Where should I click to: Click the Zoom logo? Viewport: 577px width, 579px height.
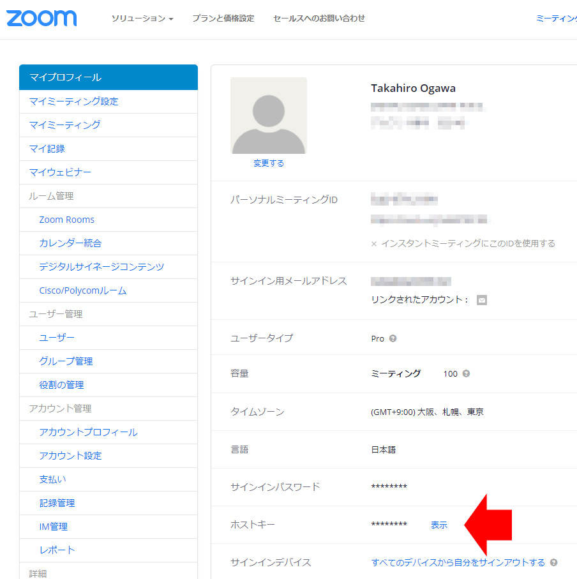coord(41,18)
